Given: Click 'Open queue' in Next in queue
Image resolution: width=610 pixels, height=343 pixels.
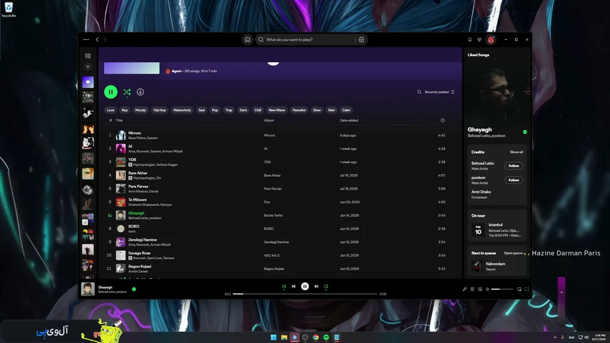Looking at the screenshot, I should tap(514, 253).
